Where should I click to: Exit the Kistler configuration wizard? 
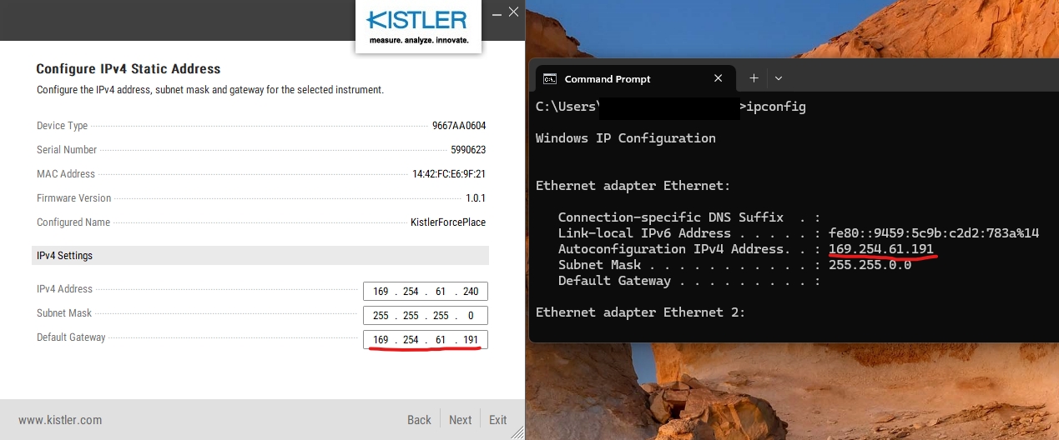[x=498, y=420]
